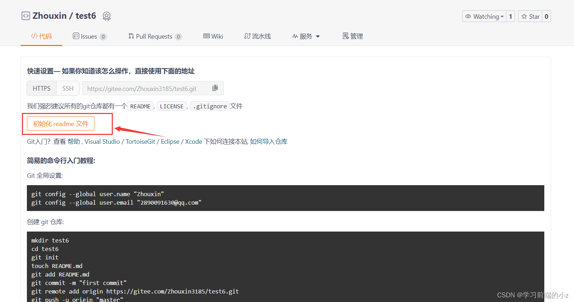Open the Visual Studio link

(x=102, y=142)
